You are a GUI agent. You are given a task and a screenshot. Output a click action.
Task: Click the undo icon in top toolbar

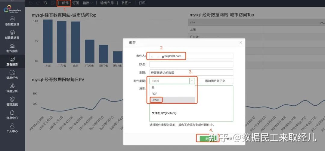click(x=30, y=3)
